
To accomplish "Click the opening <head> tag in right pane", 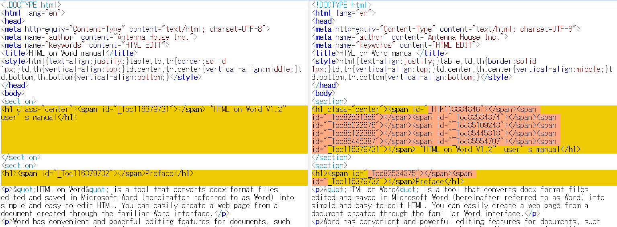I will click(323, 21).
